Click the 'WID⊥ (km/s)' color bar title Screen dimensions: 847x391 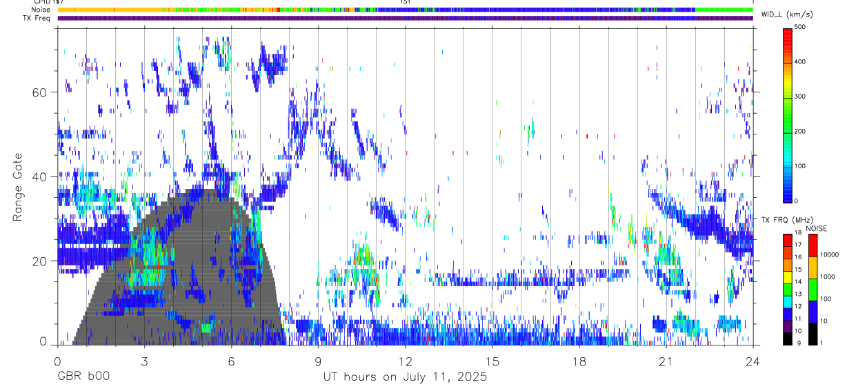[x=786, y=14]
